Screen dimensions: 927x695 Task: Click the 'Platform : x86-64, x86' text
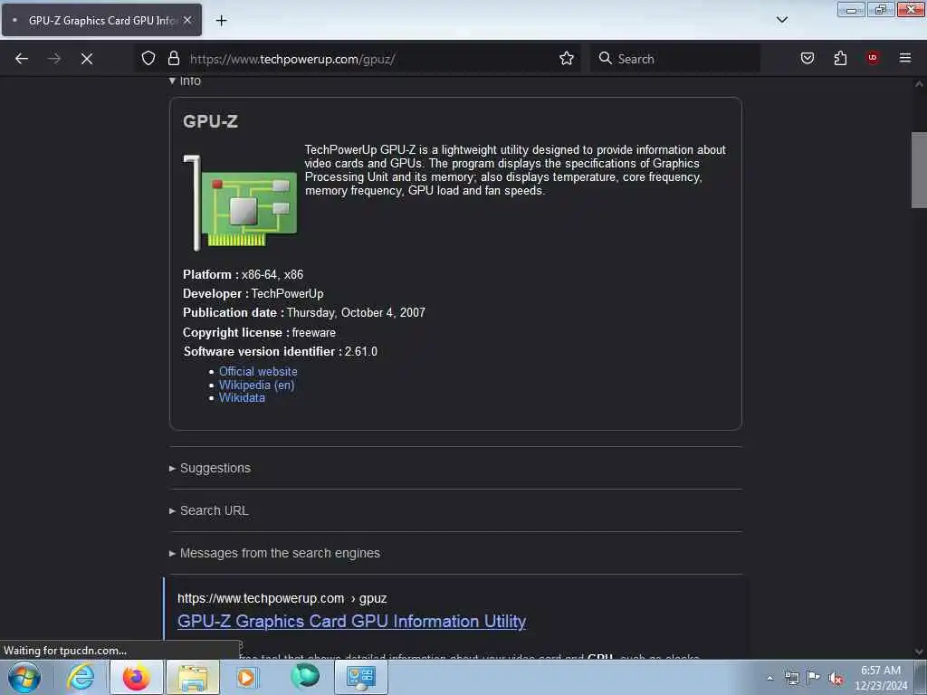243,274
